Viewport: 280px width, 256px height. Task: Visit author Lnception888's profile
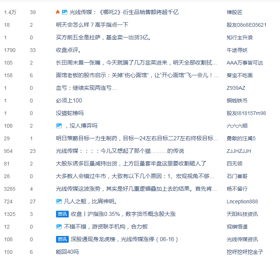coord(242,201)
